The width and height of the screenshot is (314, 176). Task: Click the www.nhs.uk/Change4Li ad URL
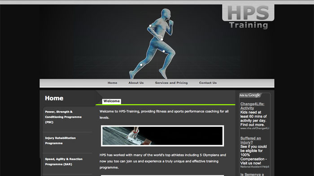tap(254, 128)
